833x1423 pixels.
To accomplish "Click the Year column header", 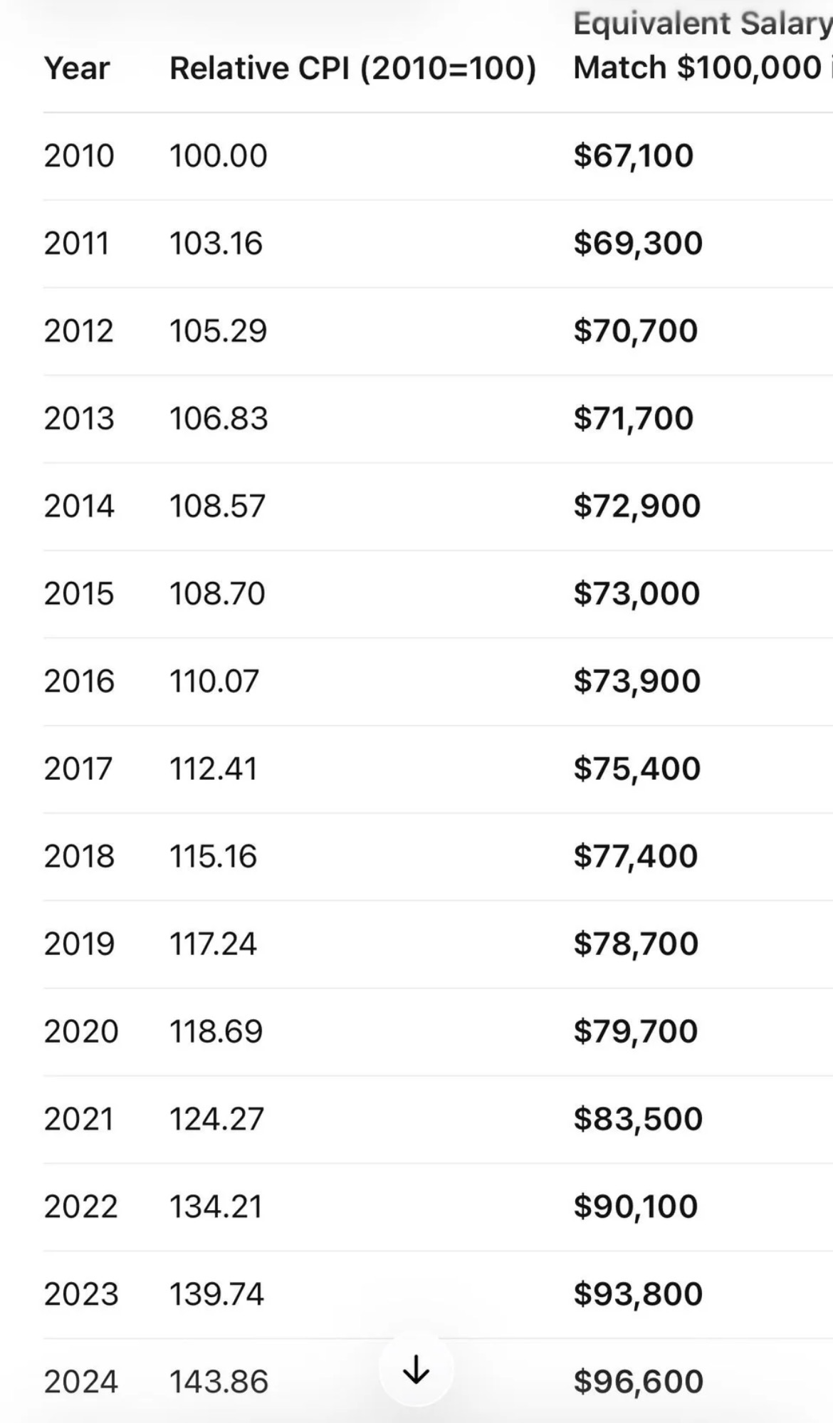I will click(77, 68).
